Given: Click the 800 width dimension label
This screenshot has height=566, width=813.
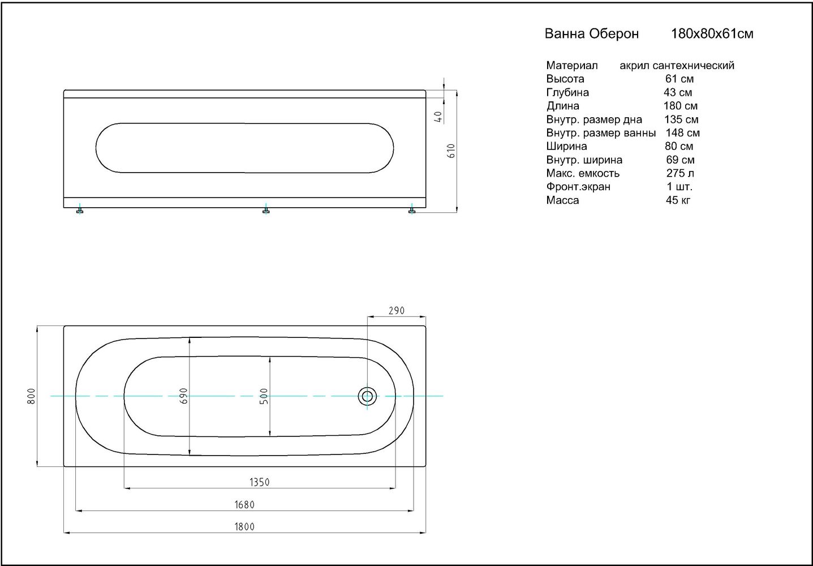Looking at the screenshot, I should 32,396.
